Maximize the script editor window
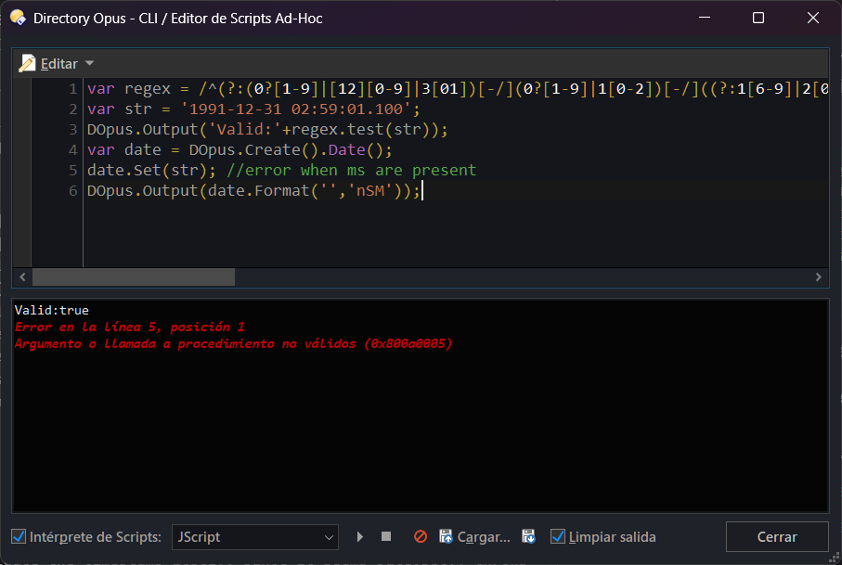 click(758, 18)
